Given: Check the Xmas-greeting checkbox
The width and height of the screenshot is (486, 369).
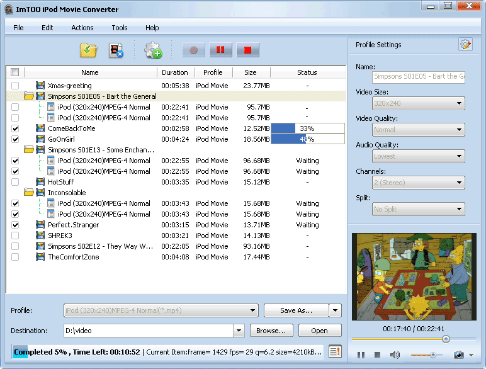Looking at the screenshot, I should click(x=15, y=85).
